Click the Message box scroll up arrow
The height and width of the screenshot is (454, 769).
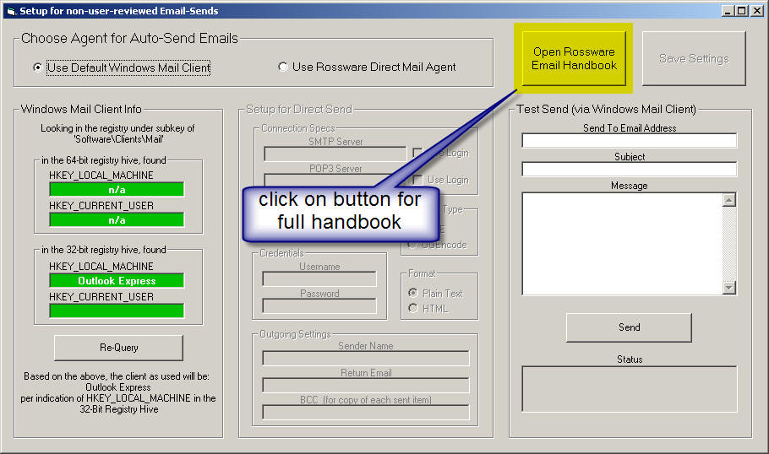[730, 200]
